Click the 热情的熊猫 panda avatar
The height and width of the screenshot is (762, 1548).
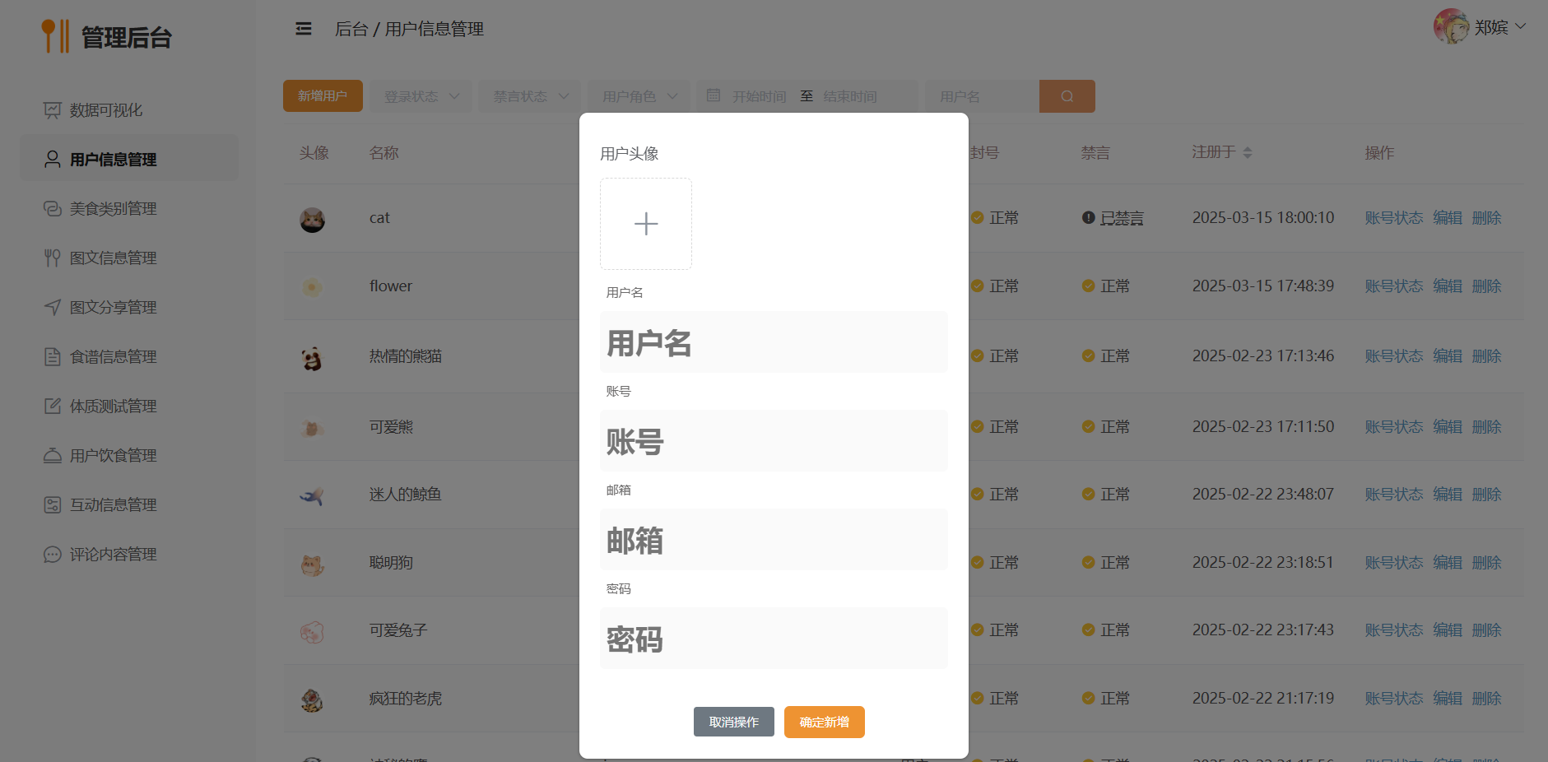click(312, 358)
